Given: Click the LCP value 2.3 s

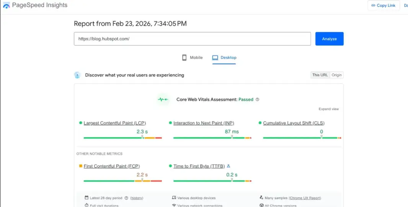Looking at the screenshot, I should pos(142,132).
